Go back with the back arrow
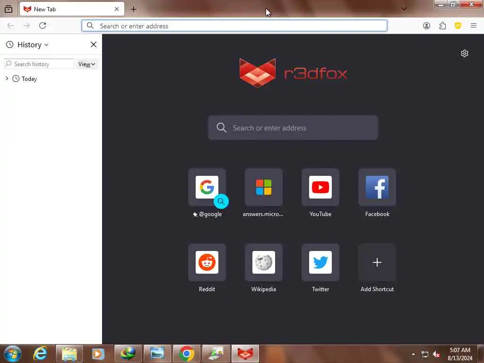 pos(10,26)
